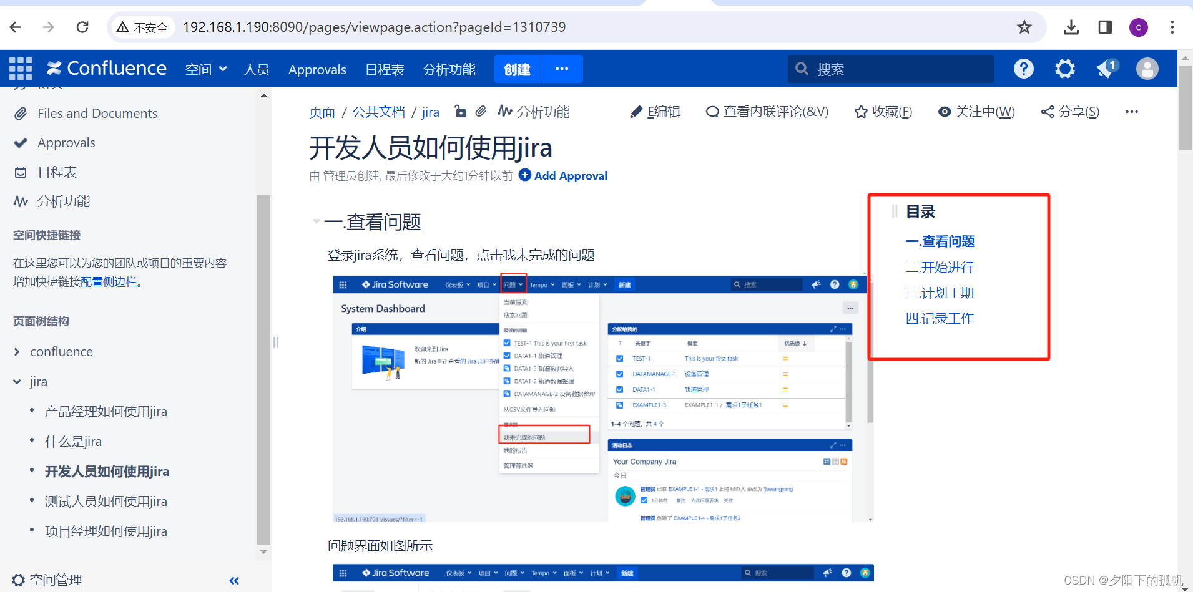Open the app switcher grid icon
1193x592 pixels.
(20, 69)
